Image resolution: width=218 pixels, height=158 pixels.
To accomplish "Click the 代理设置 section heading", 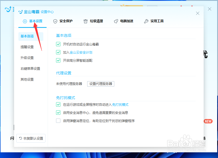I will coord(64,73).
